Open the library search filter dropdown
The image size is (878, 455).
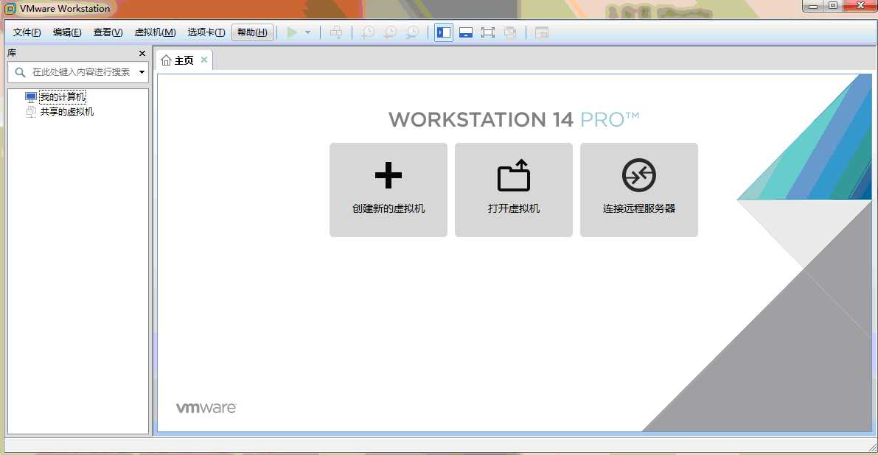pos(142,72)
